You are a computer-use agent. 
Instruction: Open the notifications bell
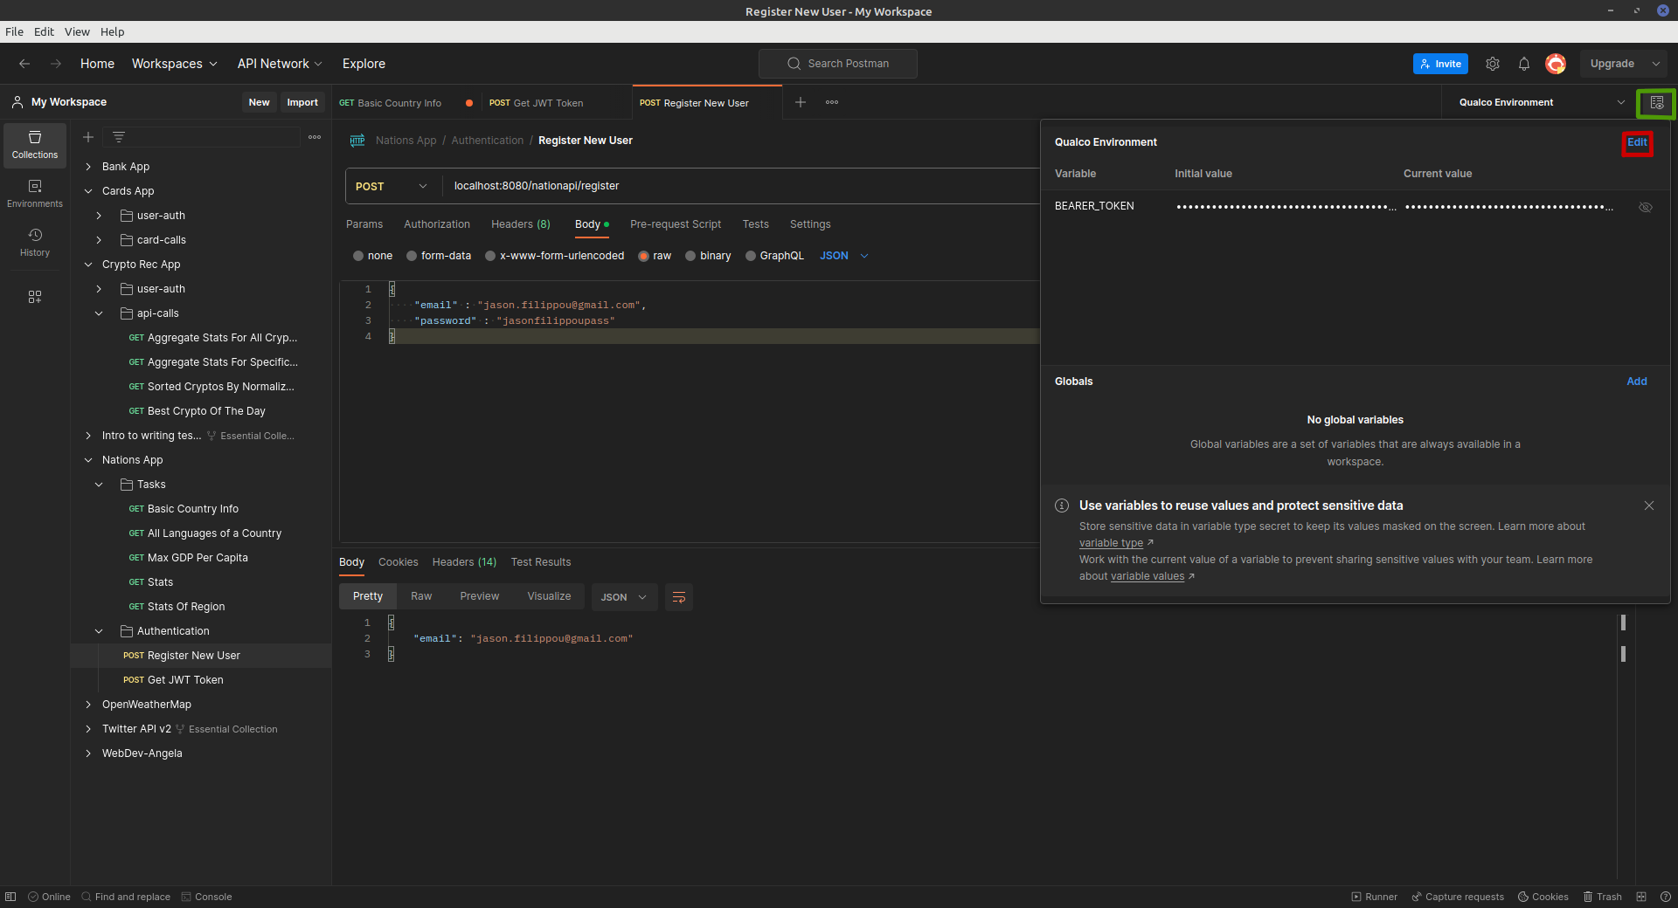[1524, 64]
